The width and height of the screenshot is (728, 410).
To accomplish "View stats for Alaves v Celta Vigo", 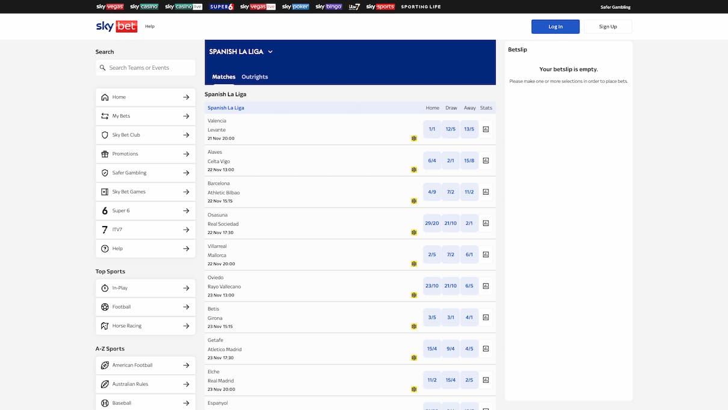I will click(486, 161).
